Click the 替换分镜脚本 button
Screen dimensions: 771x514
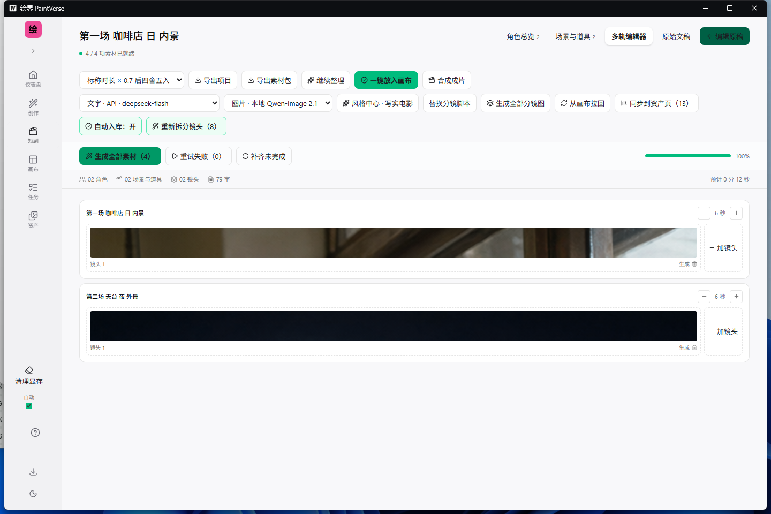450,103
